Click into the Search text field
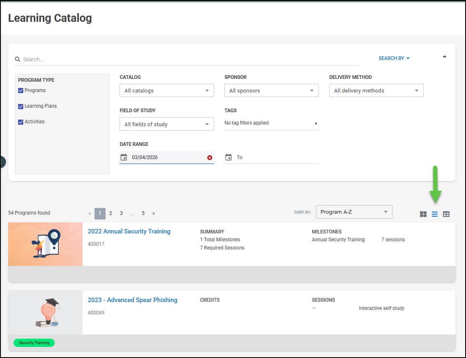 [x=189, y=59]
